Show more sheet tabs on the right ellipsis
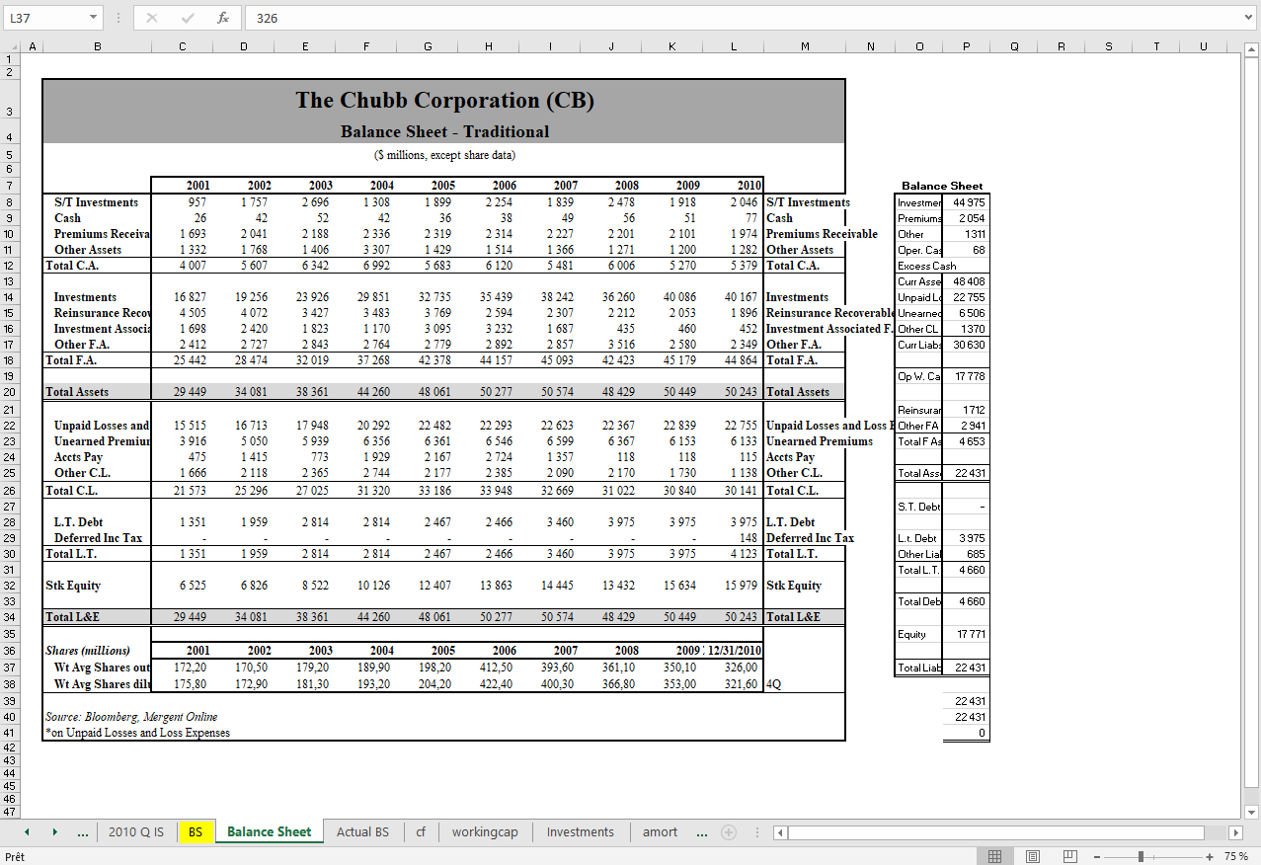The width and height of the screenshot is (1261, 865). (702, 832)
